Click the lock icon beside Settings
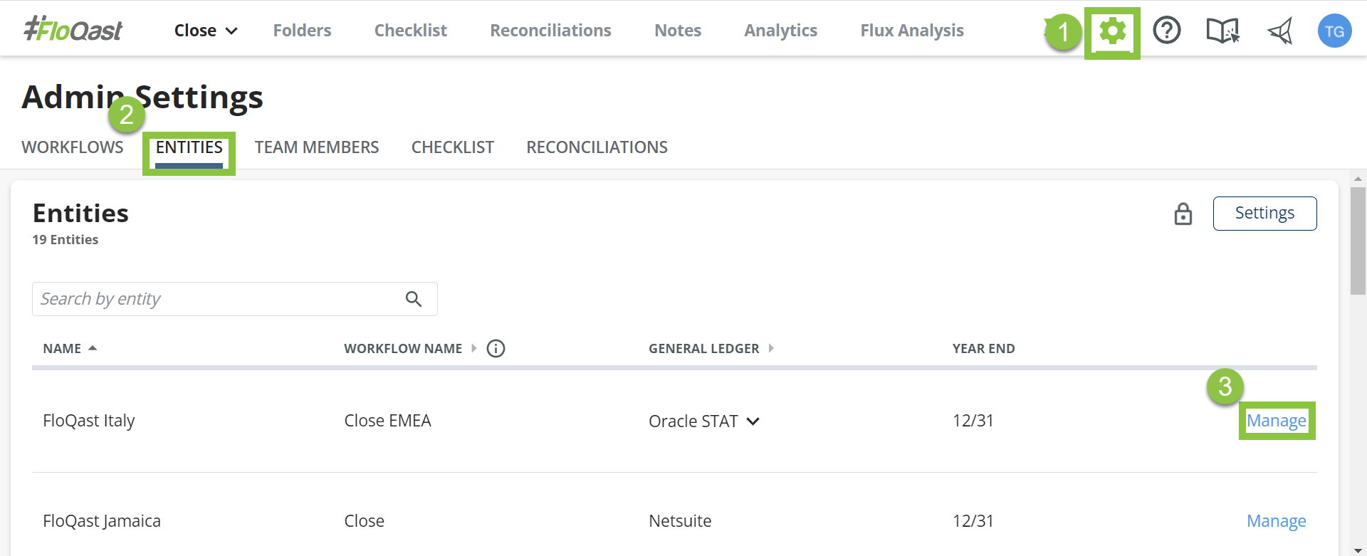This screenshot has width=1367, height=556. (x=1183, y=214)
